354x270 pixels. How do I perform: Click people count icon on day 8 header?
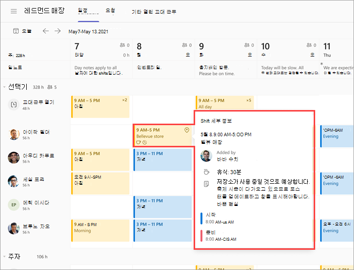(x=185, y=45)
